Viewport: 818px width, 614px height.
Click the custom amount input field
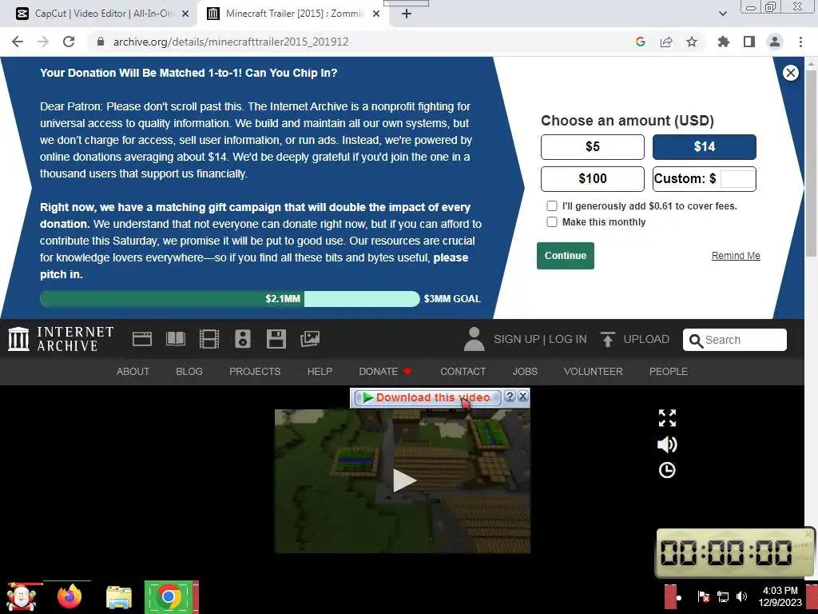point(737,179)
